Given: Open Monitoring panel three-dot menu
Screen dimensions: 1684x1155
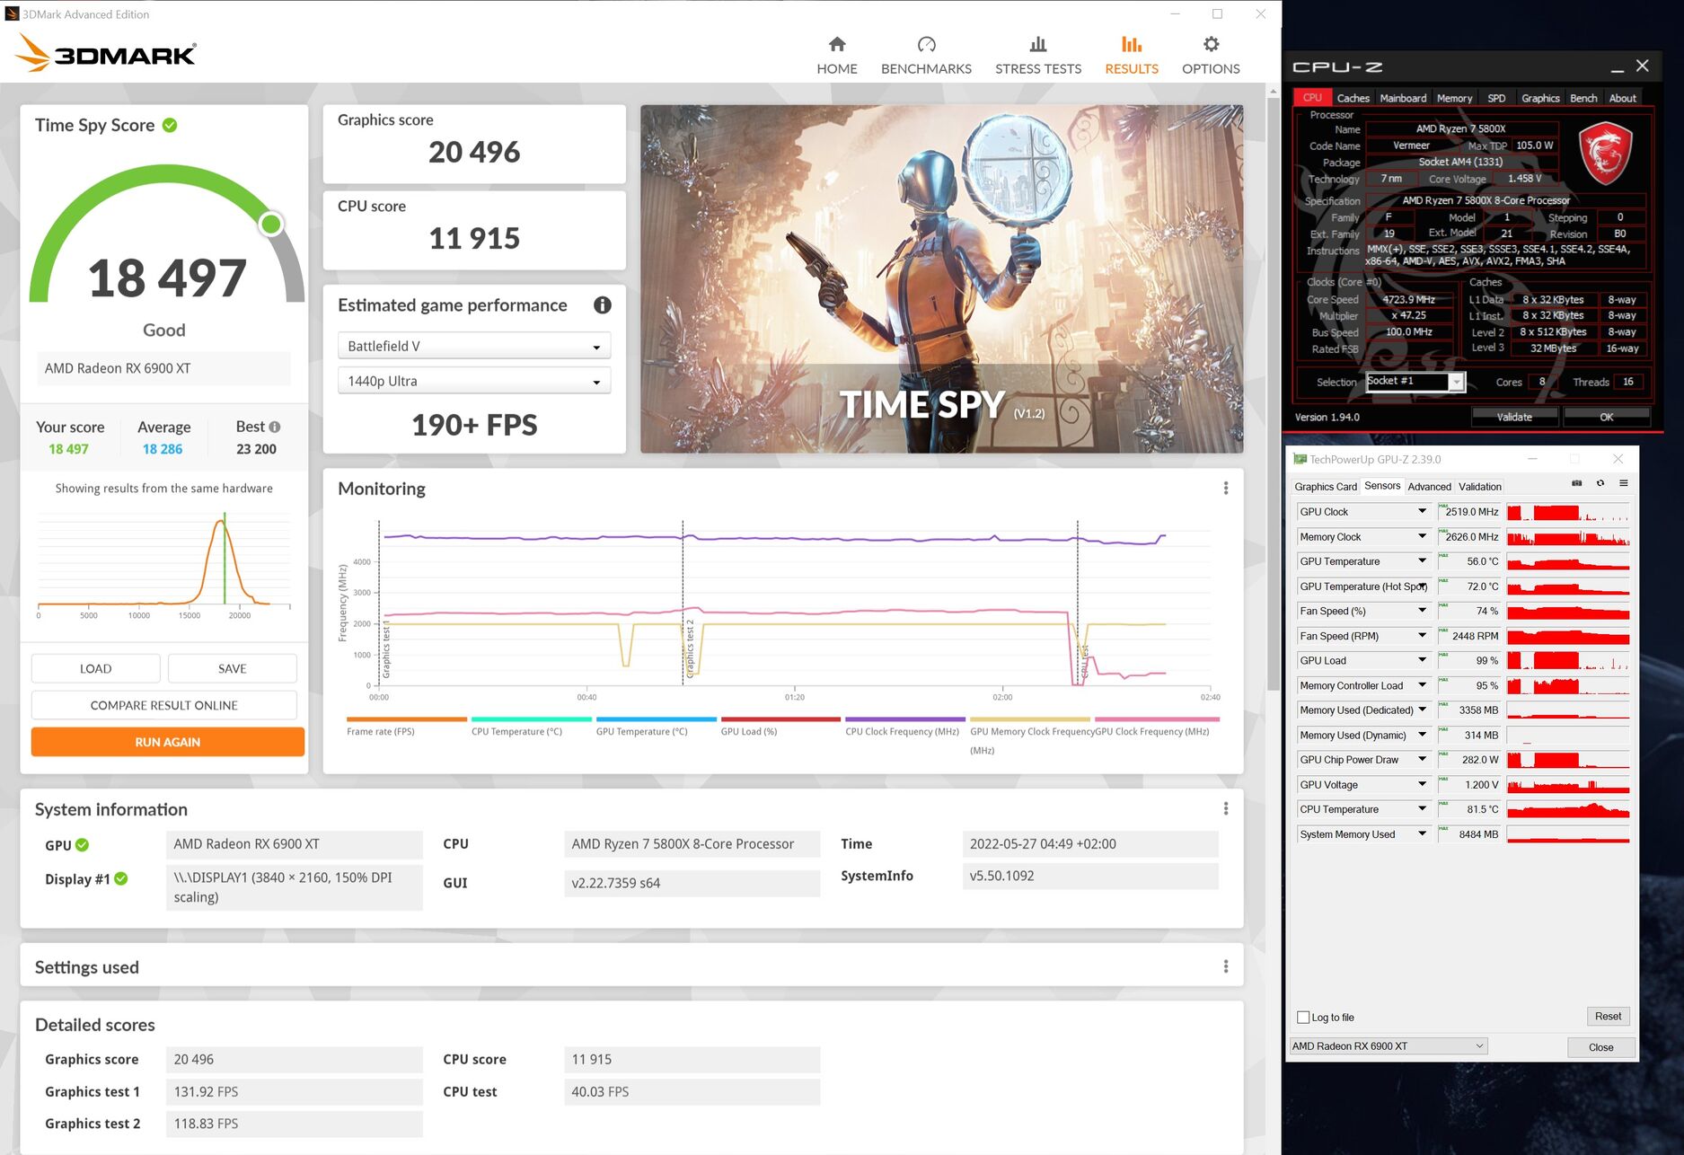Looking at the screenshot, I should 1225,489.
